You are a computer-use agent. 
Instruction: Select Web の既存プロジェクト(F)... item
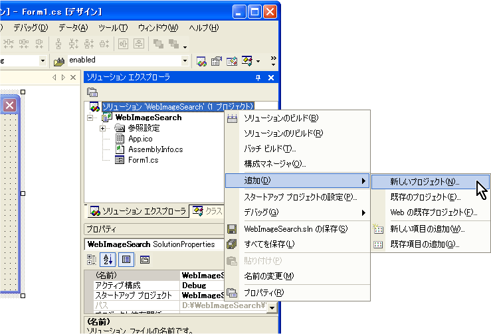point(431,212)
